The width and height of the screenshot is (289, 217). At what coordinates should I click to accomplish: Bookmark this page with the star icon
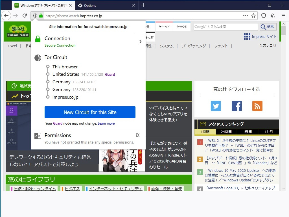253,16
